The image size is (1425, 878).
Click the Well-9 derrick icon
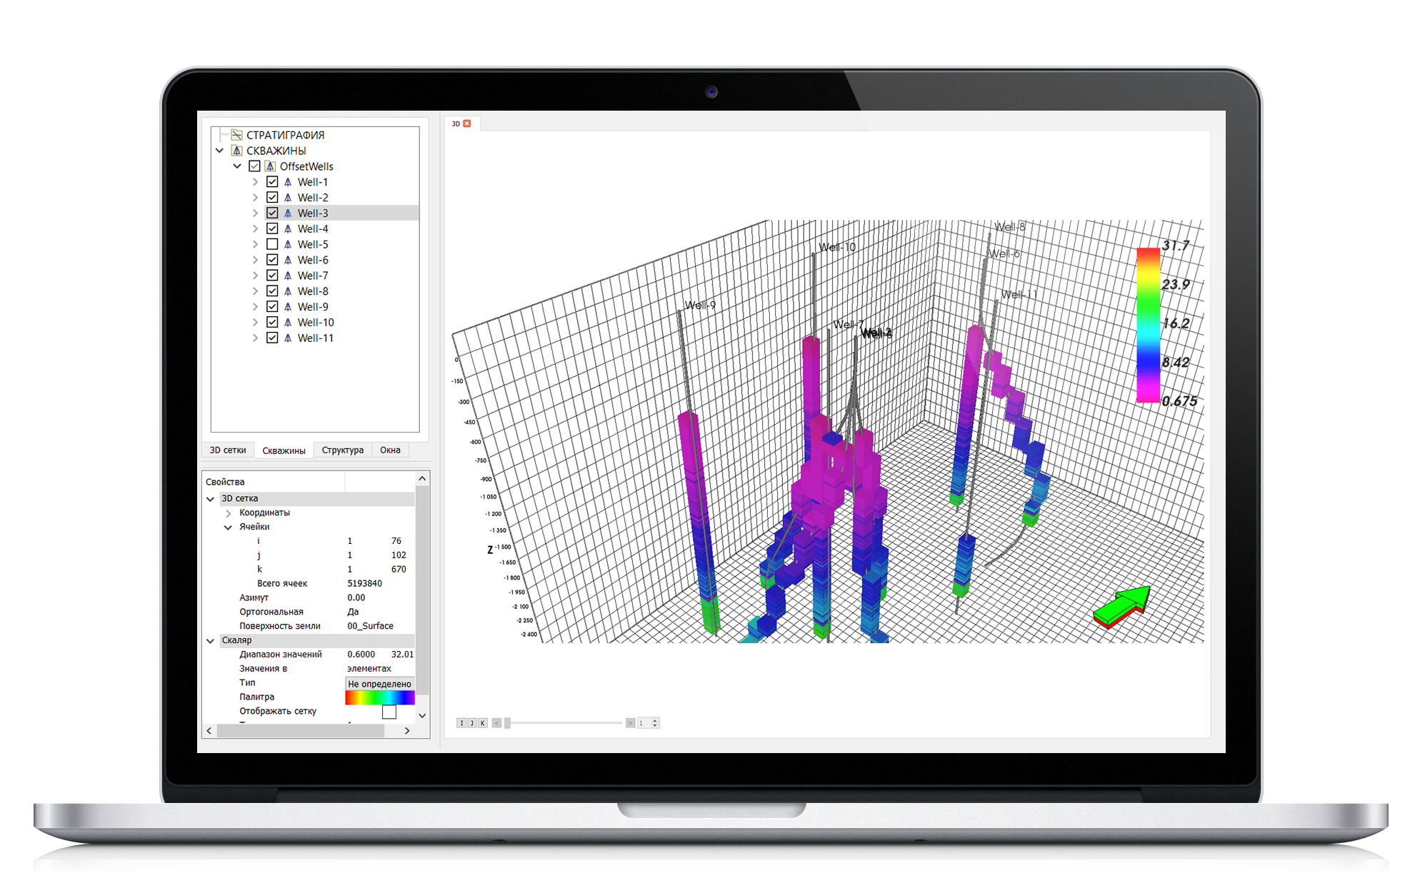coord(288,307)
